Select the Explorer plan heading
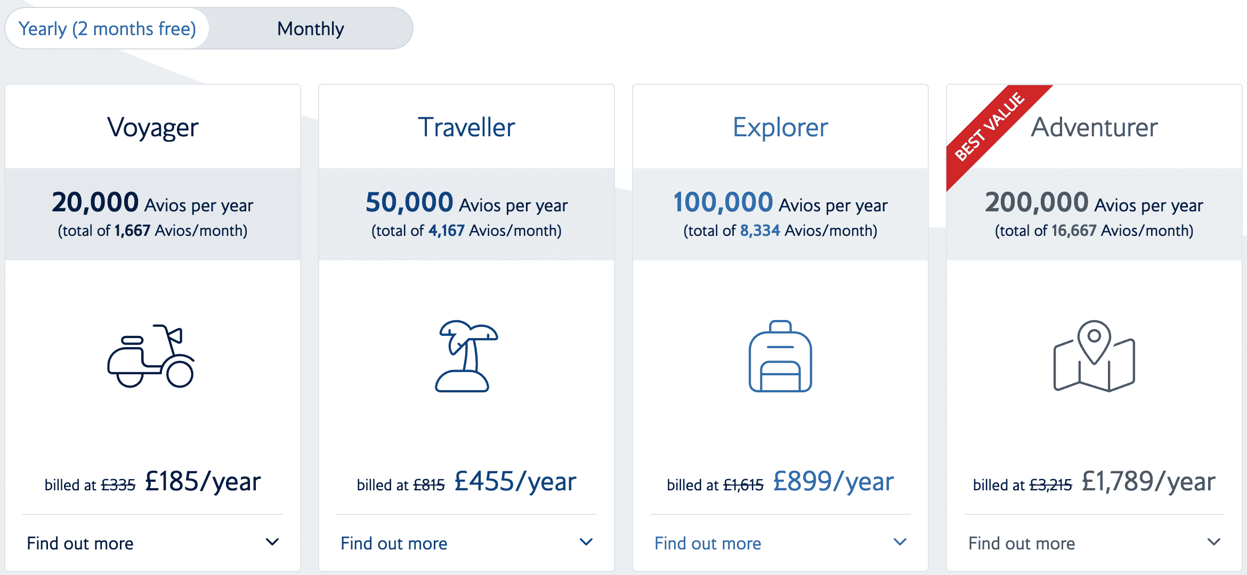 [x=780, y=128]
